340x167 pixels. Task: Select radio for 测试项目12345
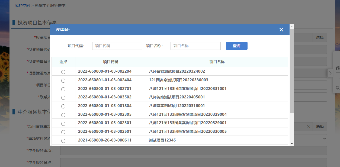pyautogui.click(x=63, y=141)
